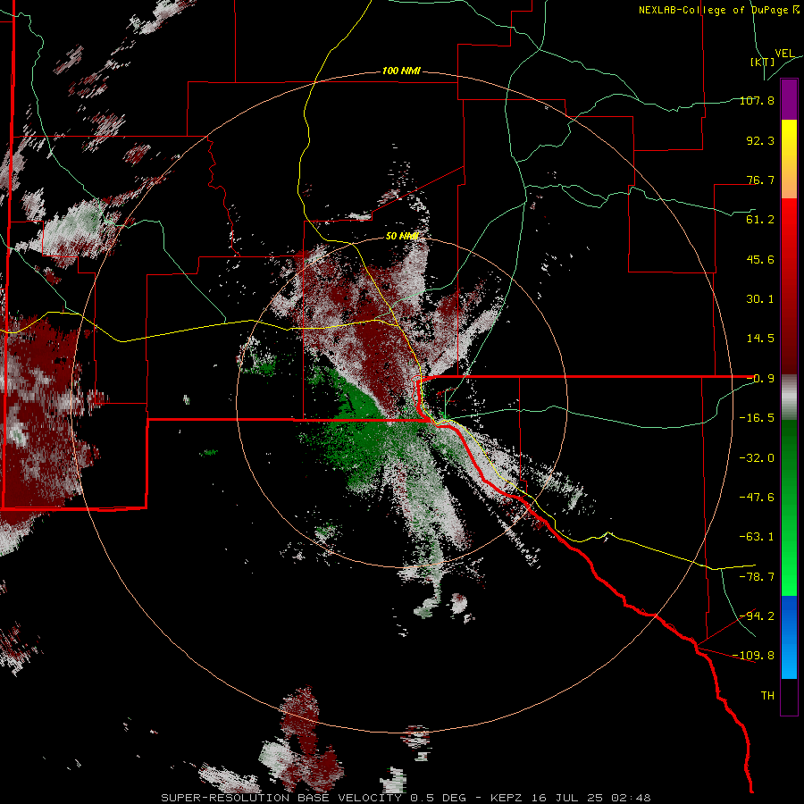Select the -16.5 velocity scale value

click(x=757, y=418)
